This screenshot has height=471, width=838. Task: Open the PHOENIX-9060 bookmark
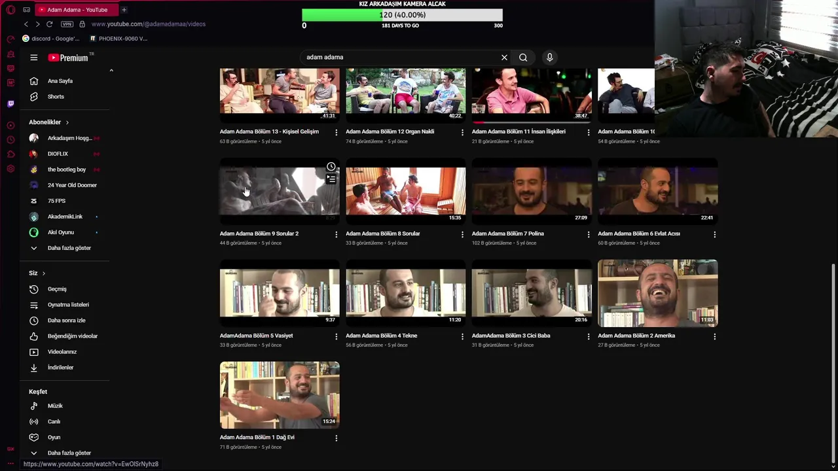(118, 39)
